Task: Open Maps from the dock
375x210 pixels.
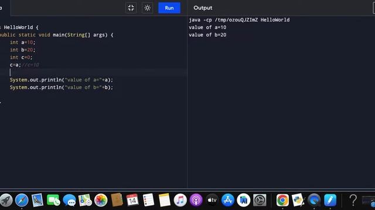Action: (85, 200)
